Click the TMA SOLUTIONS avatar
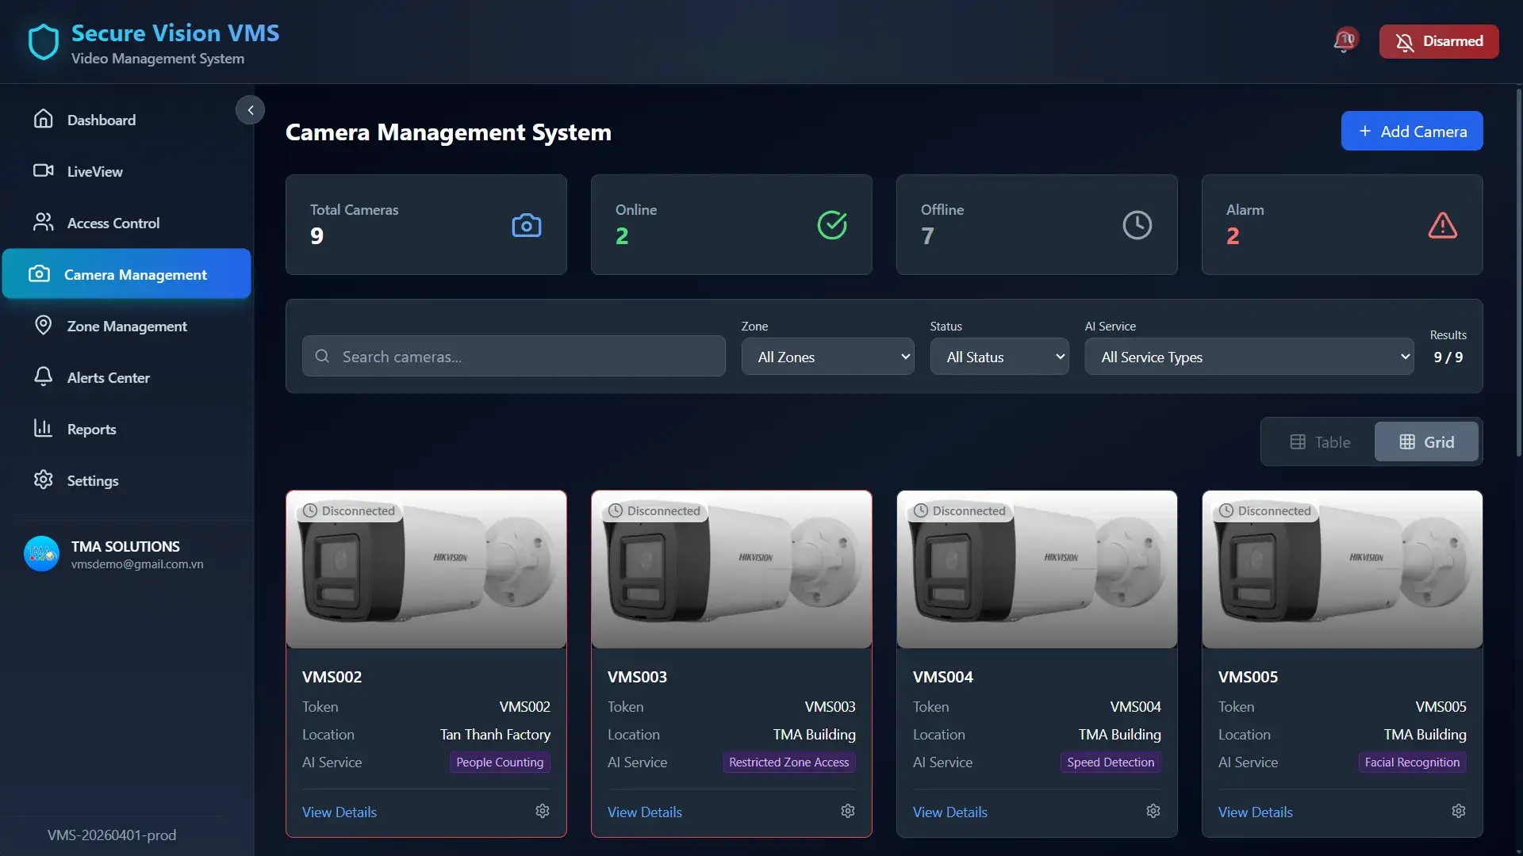The image size is (1523, 856). pos(41,554)
